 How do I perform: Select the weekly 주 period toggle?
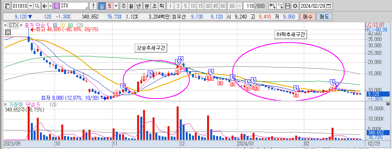(x=124, y=6)
